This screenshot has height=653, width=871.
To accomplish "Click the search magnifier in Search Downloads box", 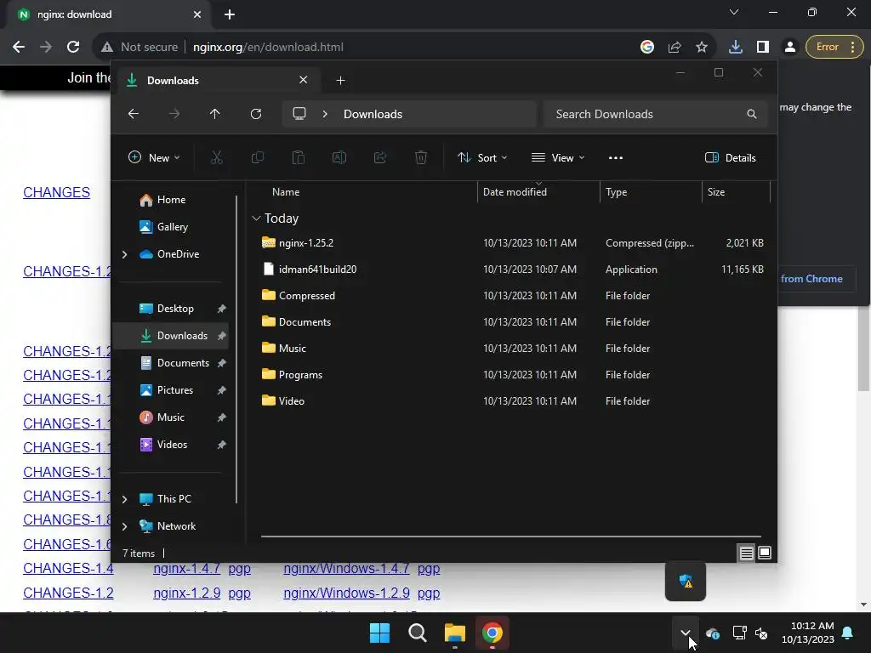I will [x=752, y=114].
